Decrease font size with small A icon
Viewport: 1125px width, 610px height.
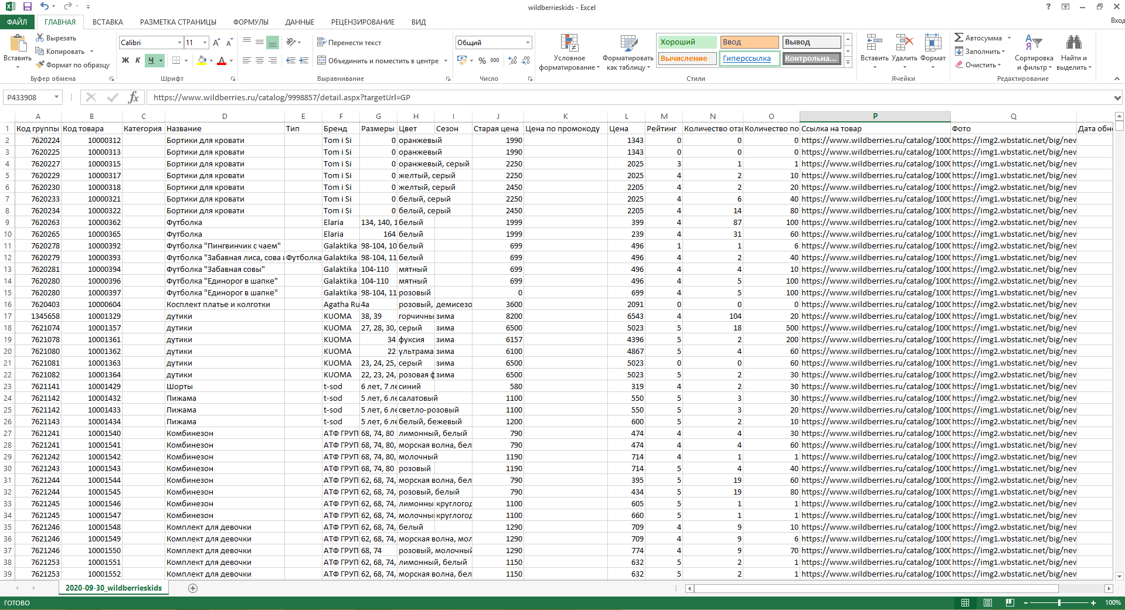coord(229,43)
